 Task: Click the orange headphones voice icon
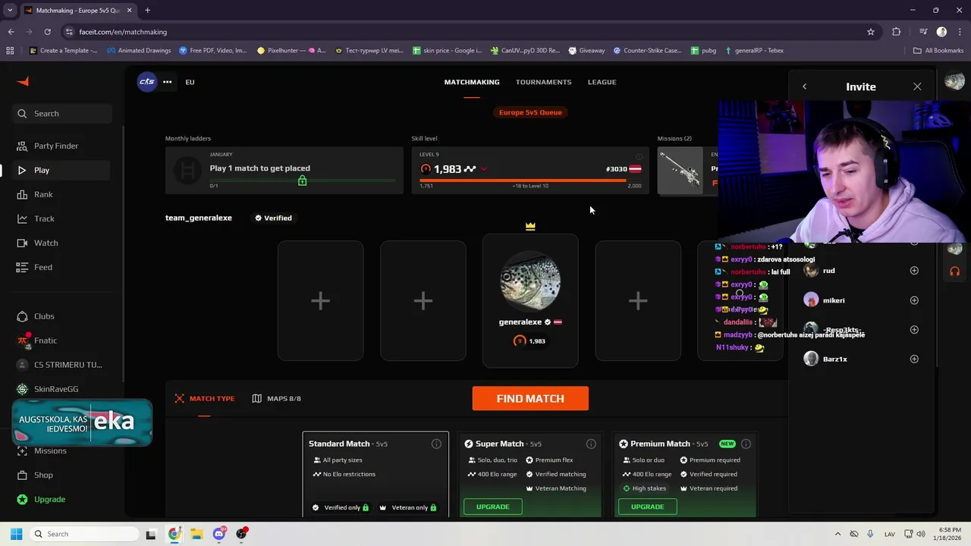click(x=955, y=271)
